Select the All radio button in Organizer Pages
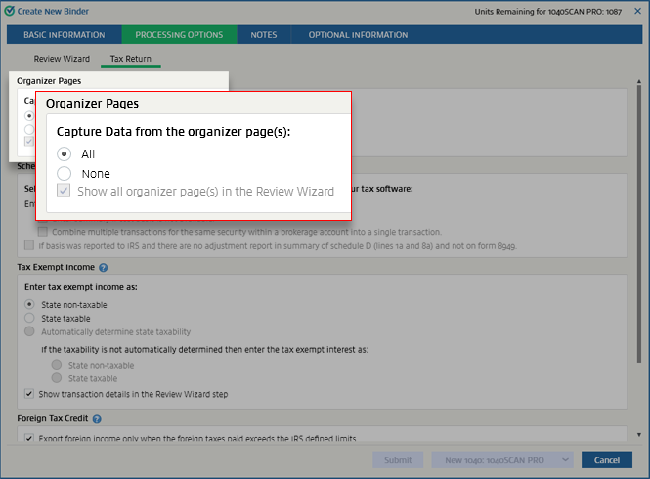 [x=65, y=153]
